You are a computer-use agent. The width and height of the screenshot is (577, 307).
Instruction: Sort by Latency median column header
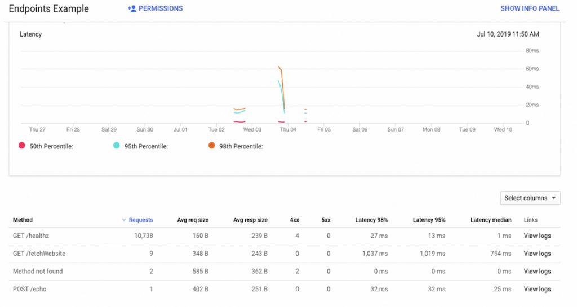[491, 220]
